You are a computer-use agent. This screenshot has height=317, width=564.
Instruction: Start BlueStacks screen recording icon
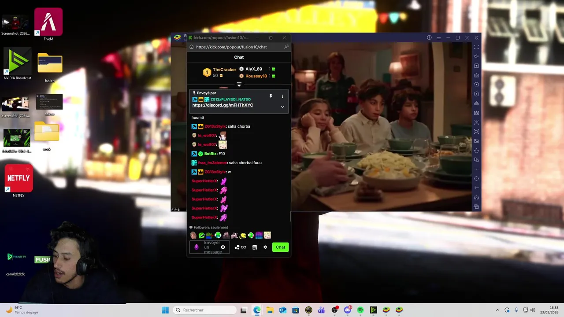[476, 132]
